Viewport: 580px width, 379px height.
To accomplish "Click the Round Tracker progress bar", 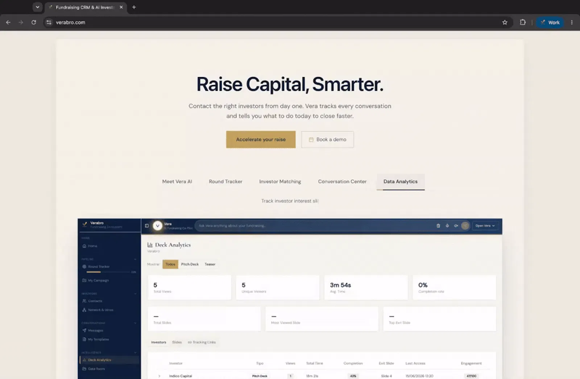I will coord(109,272).
